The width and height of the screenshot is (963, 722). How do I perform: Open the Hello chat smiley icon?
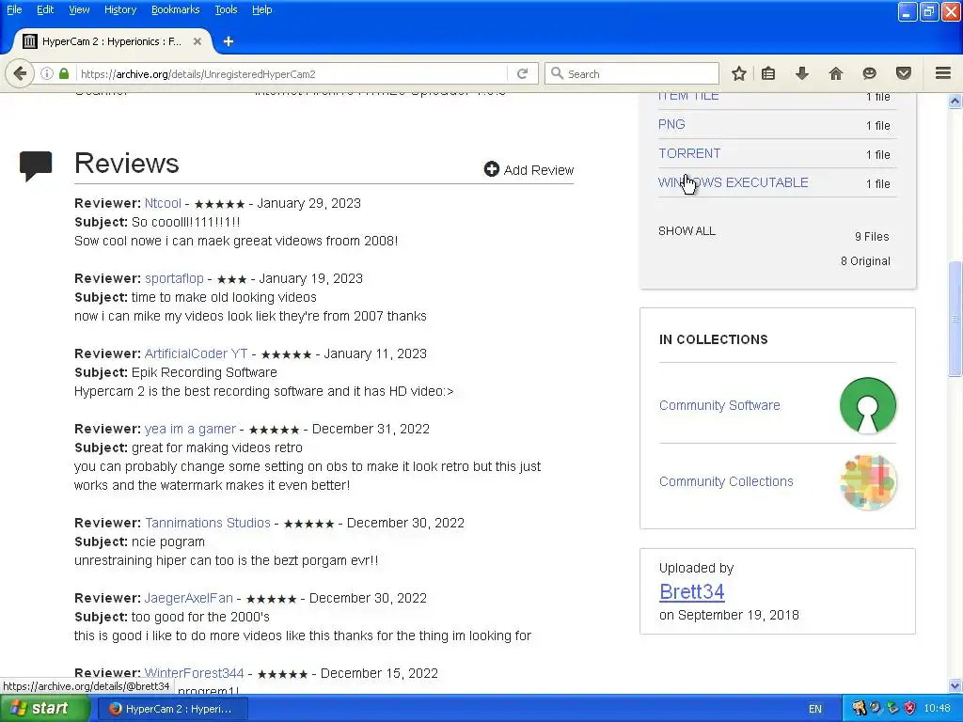click(869, 73)
